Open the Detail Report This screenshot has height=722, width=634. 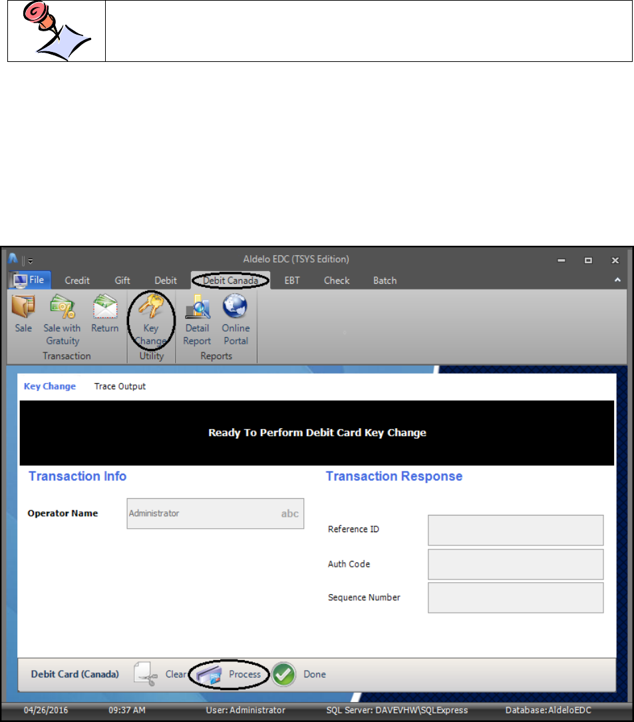[197, 320]
